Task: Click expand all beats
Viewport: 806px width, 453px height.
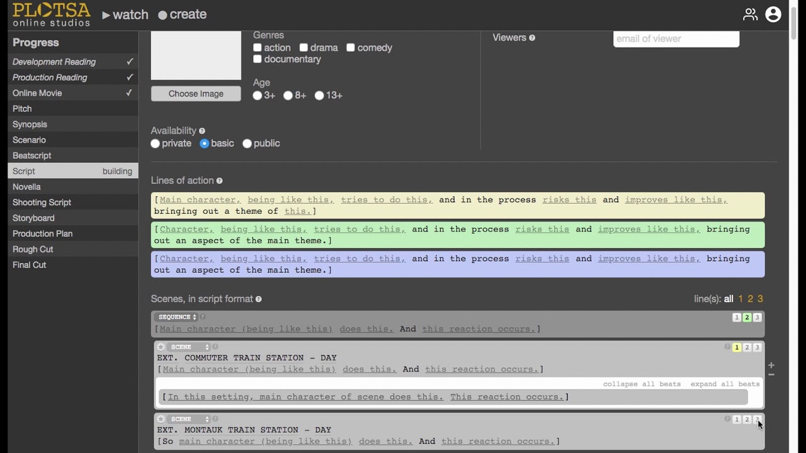Action: (725, 384)
